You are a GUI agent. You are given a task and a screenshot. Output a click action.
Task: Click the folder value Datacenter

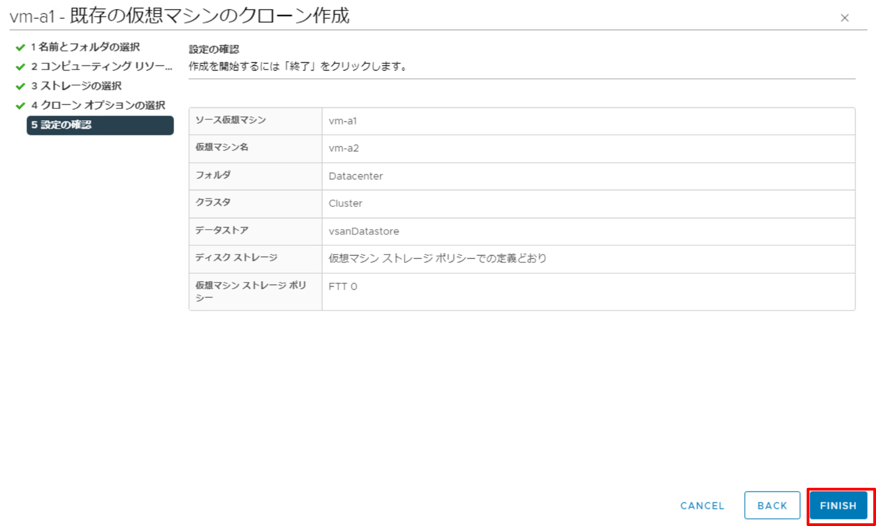(x=356, y=176)
